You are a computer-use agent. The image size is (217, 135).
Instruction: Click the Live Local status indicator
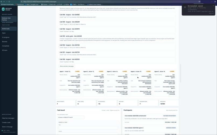[x=6, y=131]
